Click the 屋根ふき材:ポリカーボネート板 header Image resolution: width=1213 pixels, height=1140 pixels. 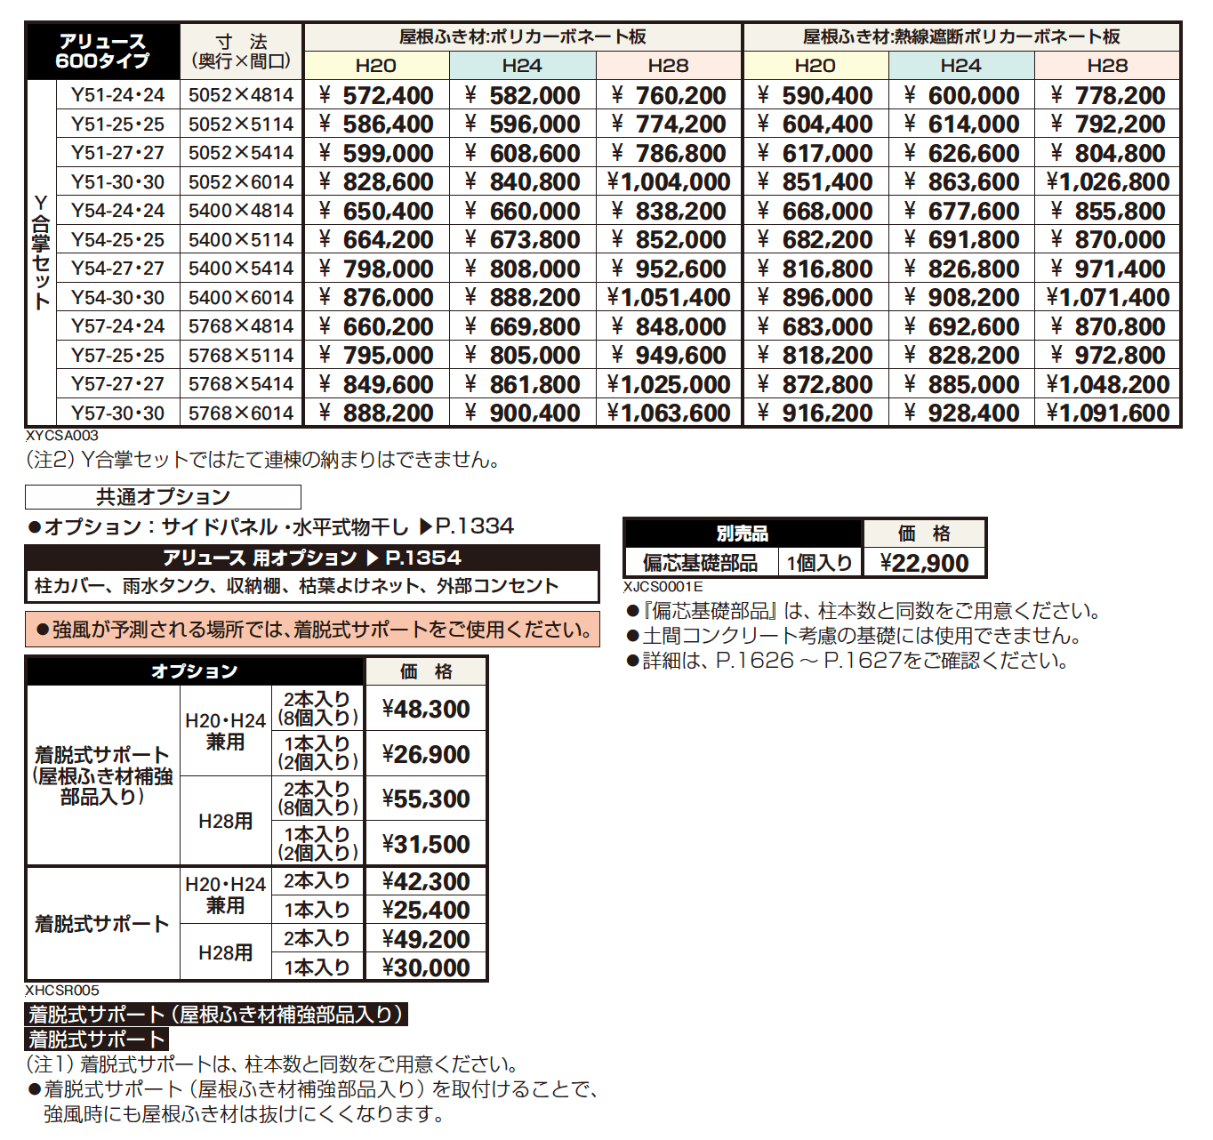(x=523, y=36)
